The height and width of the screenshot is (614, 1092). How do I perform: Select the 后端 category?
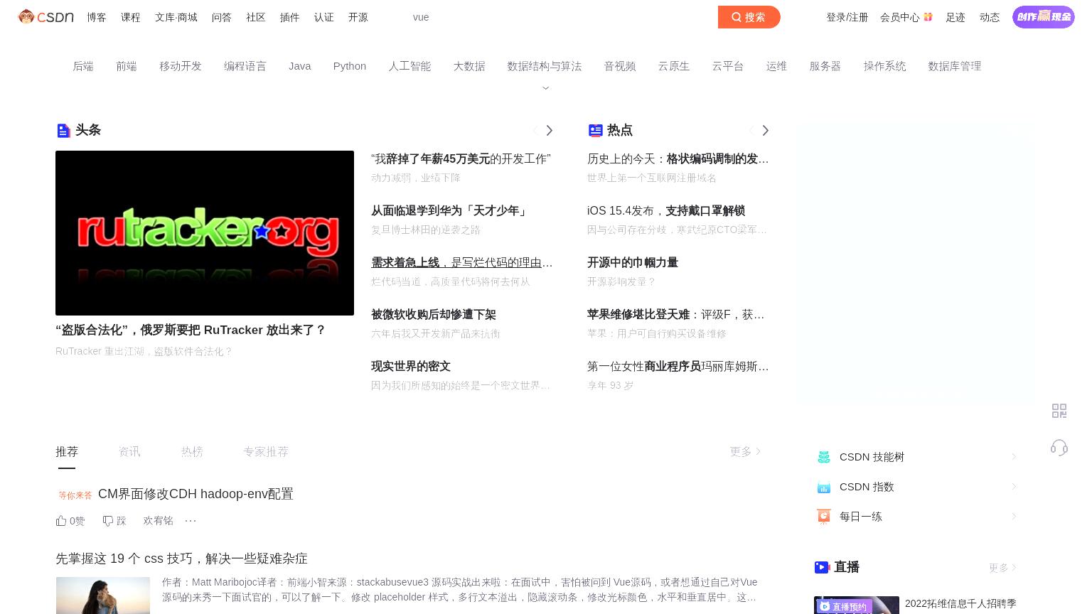click(83, 66)
